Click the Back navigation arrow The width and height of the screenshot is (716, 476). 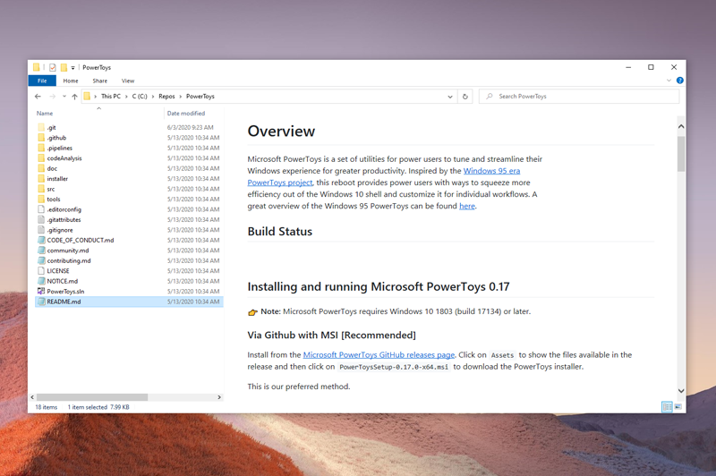(x=38, y=97)
